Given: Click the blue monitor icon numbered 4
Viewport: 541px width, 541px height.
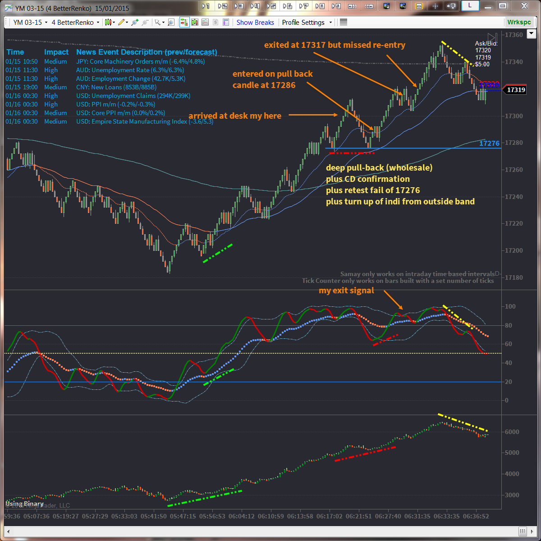Looking at the screenshot, I should click(x=402, y=6).
